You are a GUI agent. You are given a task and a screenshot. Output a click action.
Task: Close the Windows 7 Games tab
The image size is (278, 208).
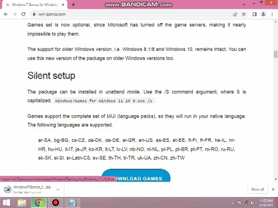click(x=63, y=5)
